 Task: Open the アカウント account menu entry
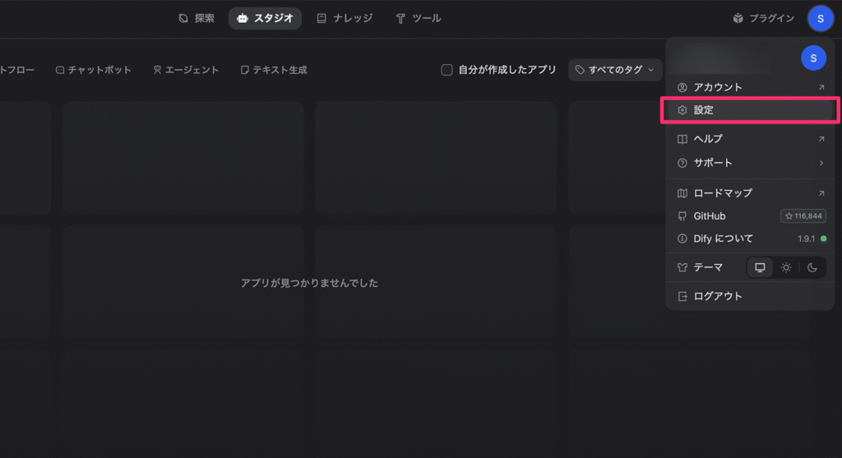(749, 87)
